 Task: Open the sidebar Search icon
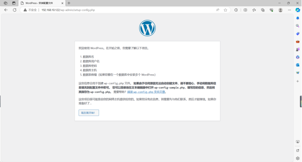coord(298,26)
